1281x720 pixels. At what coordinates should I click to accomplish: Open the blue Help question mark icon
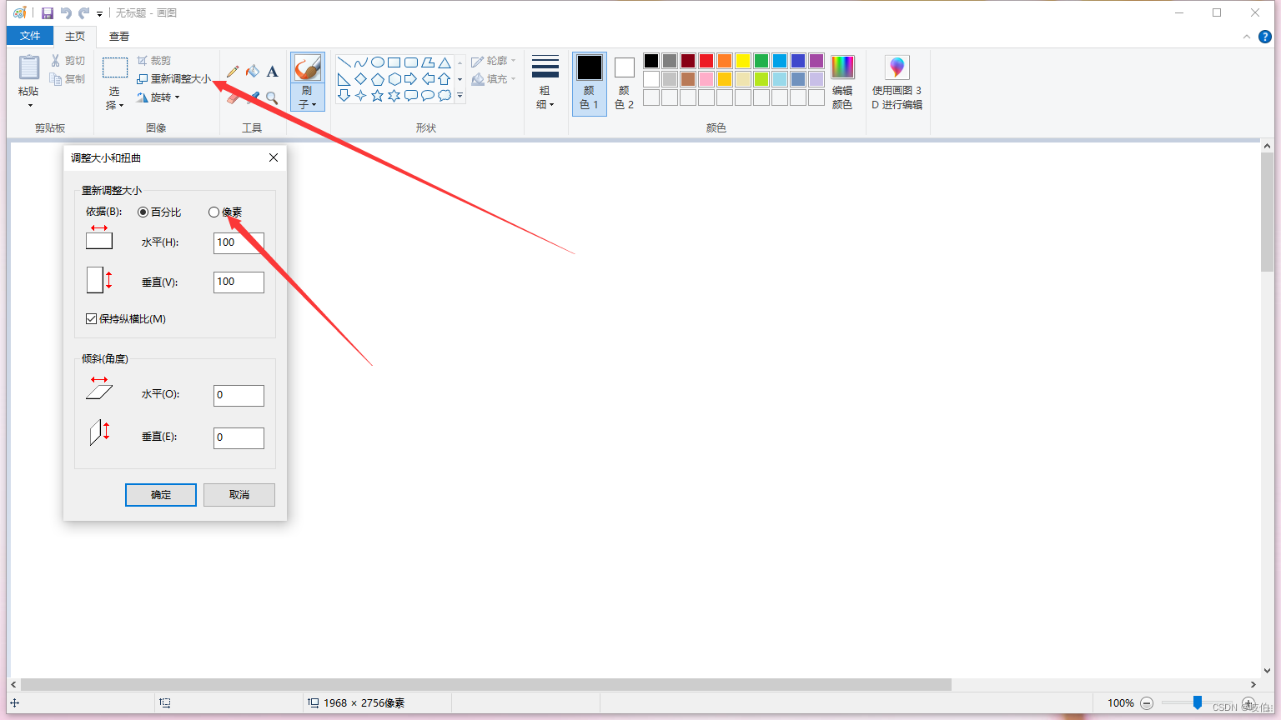[x=1264, y=37]
